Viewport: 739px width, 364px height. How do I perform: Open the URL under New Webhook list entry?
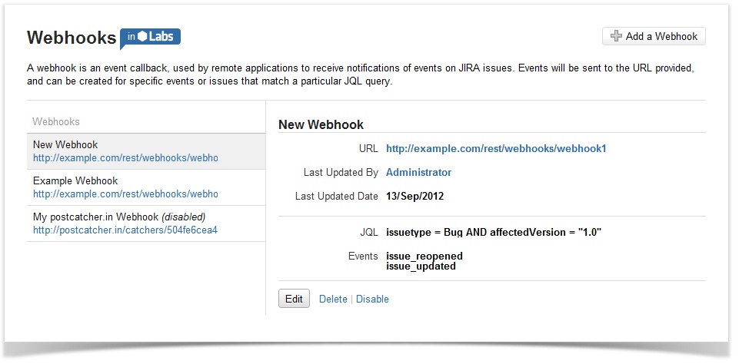pos(125,158)
